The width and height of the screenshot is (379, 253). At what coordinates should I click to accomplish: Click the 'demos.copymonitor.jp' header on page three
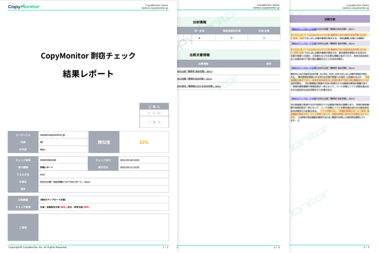click(355, 8)
